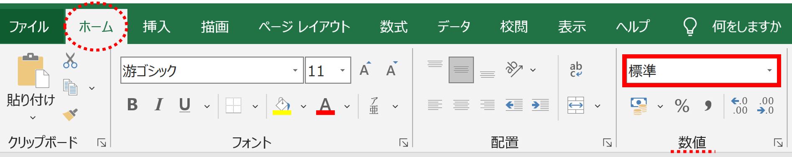The image size is (792, 157).
Task: Click the Borders grid icon
Action: click(x=233, y=106)
